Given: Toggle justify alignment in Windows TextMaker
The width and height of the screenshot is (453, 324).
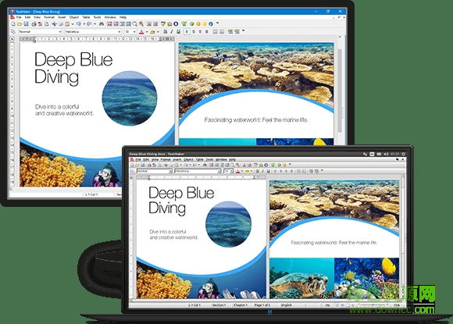Looking at the screenshot, I should (206, 32).
